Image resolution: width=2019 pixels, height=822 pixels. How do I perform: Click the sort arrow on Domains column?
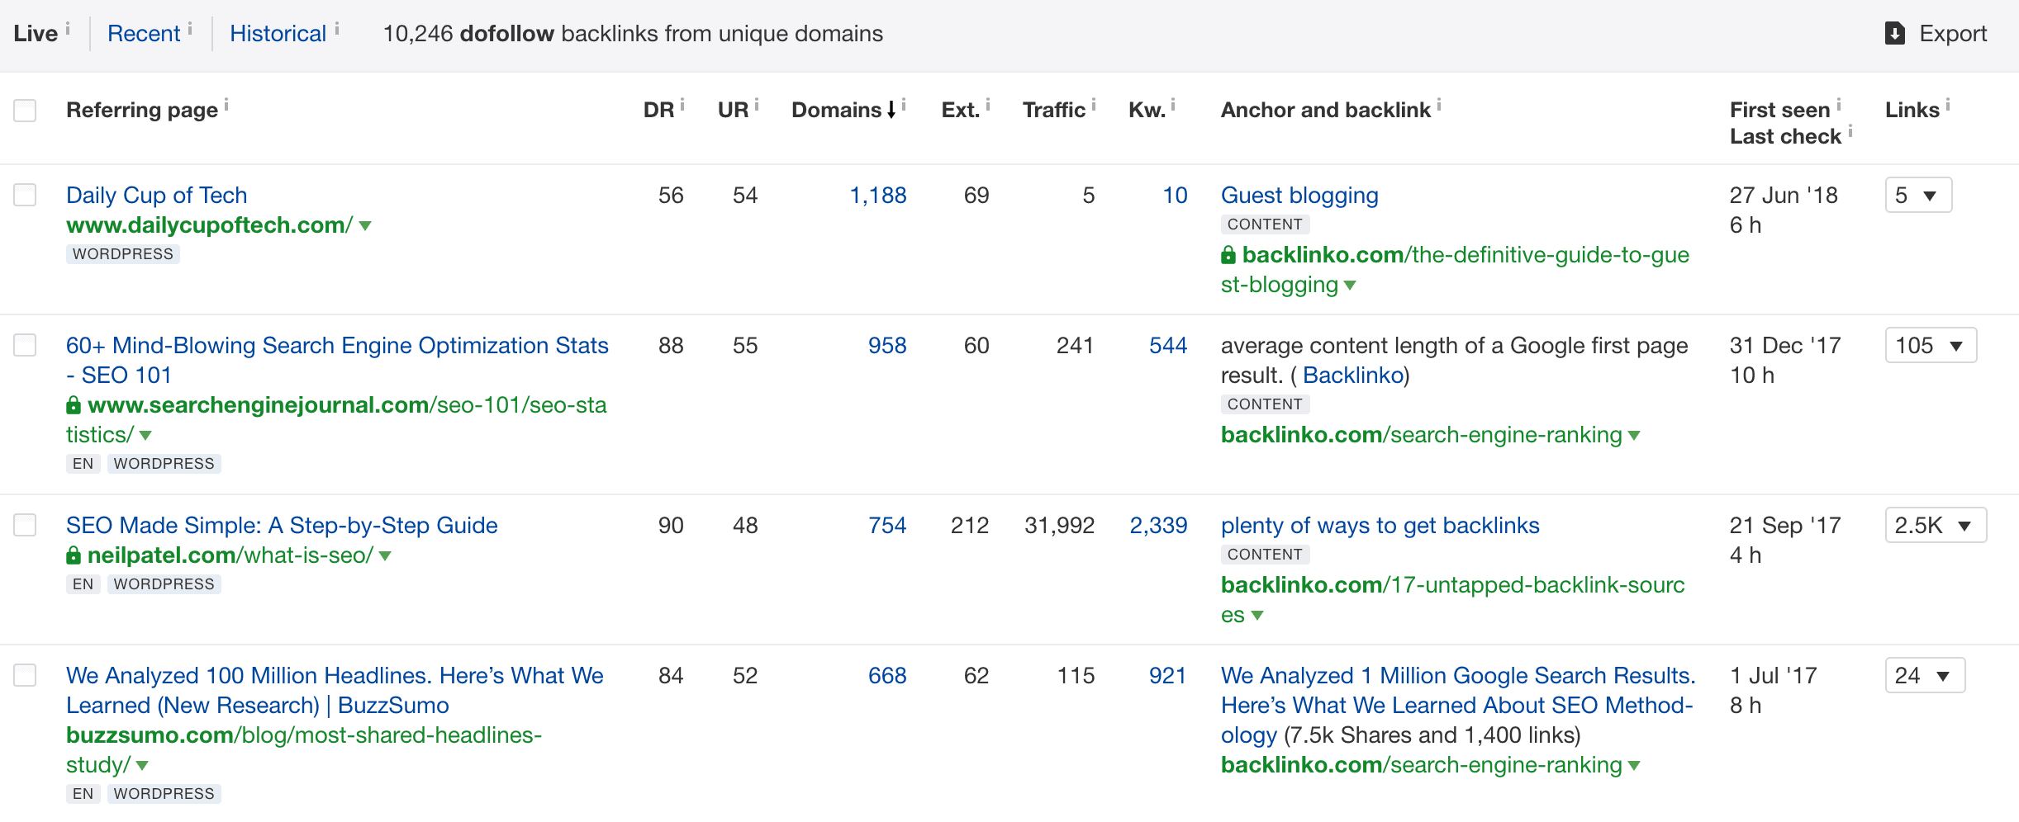(x=891, y=110)
